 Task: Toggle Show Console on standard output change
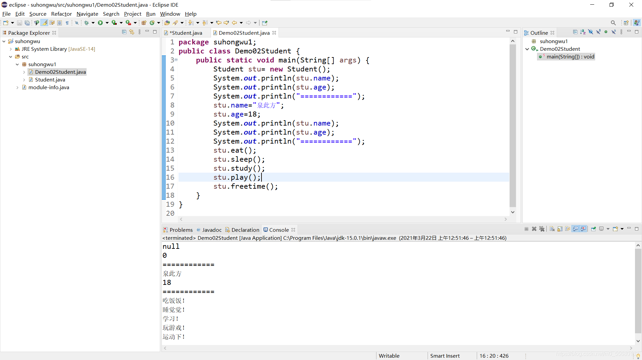(x=575, y=229)
